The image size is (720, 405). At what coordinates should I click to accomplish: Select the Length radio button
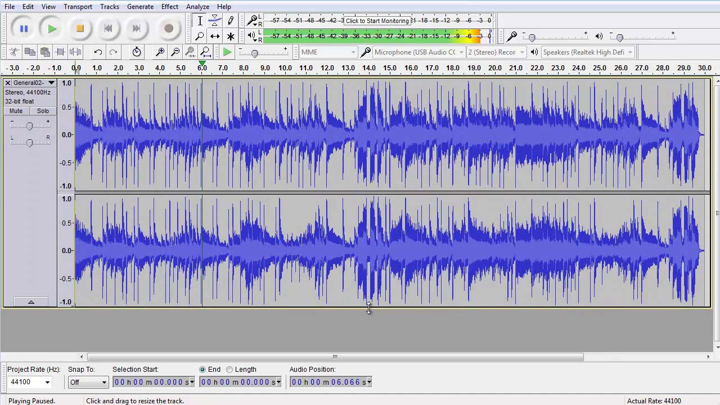click(229, 370)
